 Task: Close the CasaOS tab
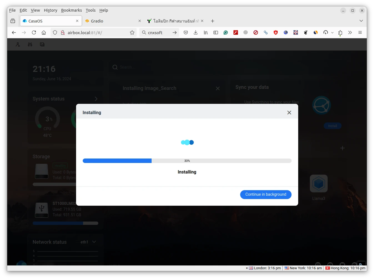click(77, 21)
